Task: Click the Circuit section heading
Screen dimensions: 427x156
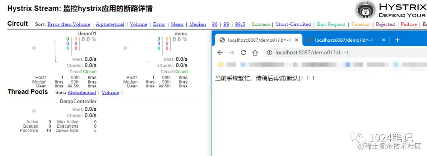Action: point(17,23)
